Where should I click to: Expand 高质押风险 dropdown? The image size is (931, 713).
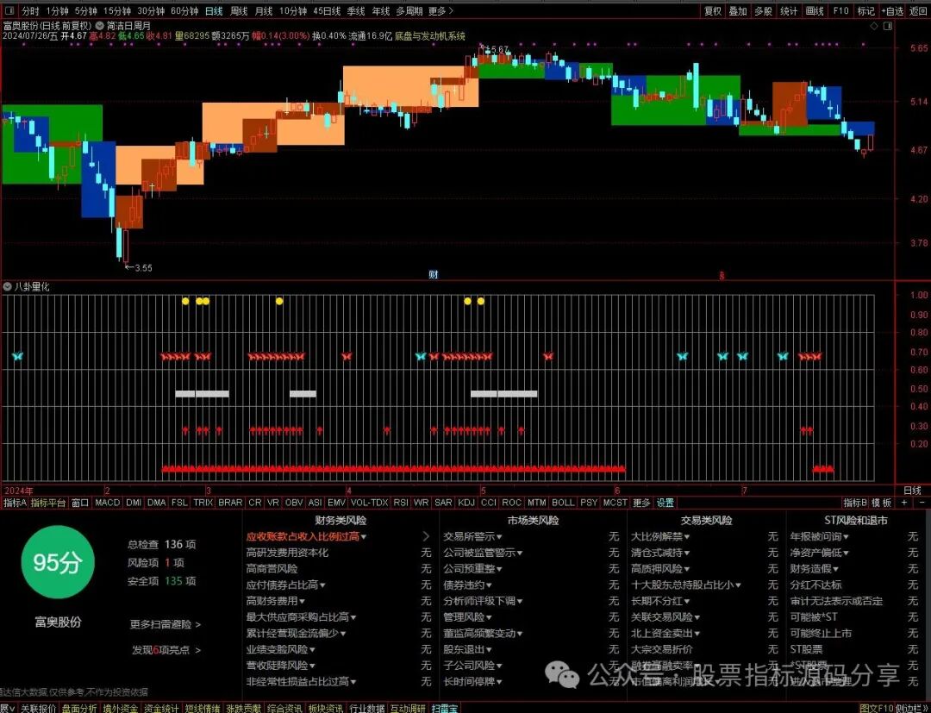tap(660, 569)
